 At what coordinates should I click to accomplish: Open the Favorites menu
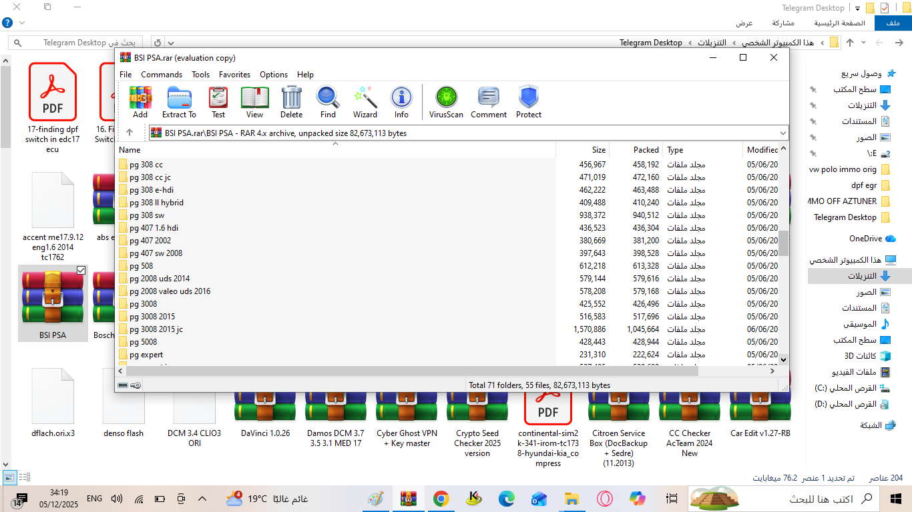click(234, 75)
